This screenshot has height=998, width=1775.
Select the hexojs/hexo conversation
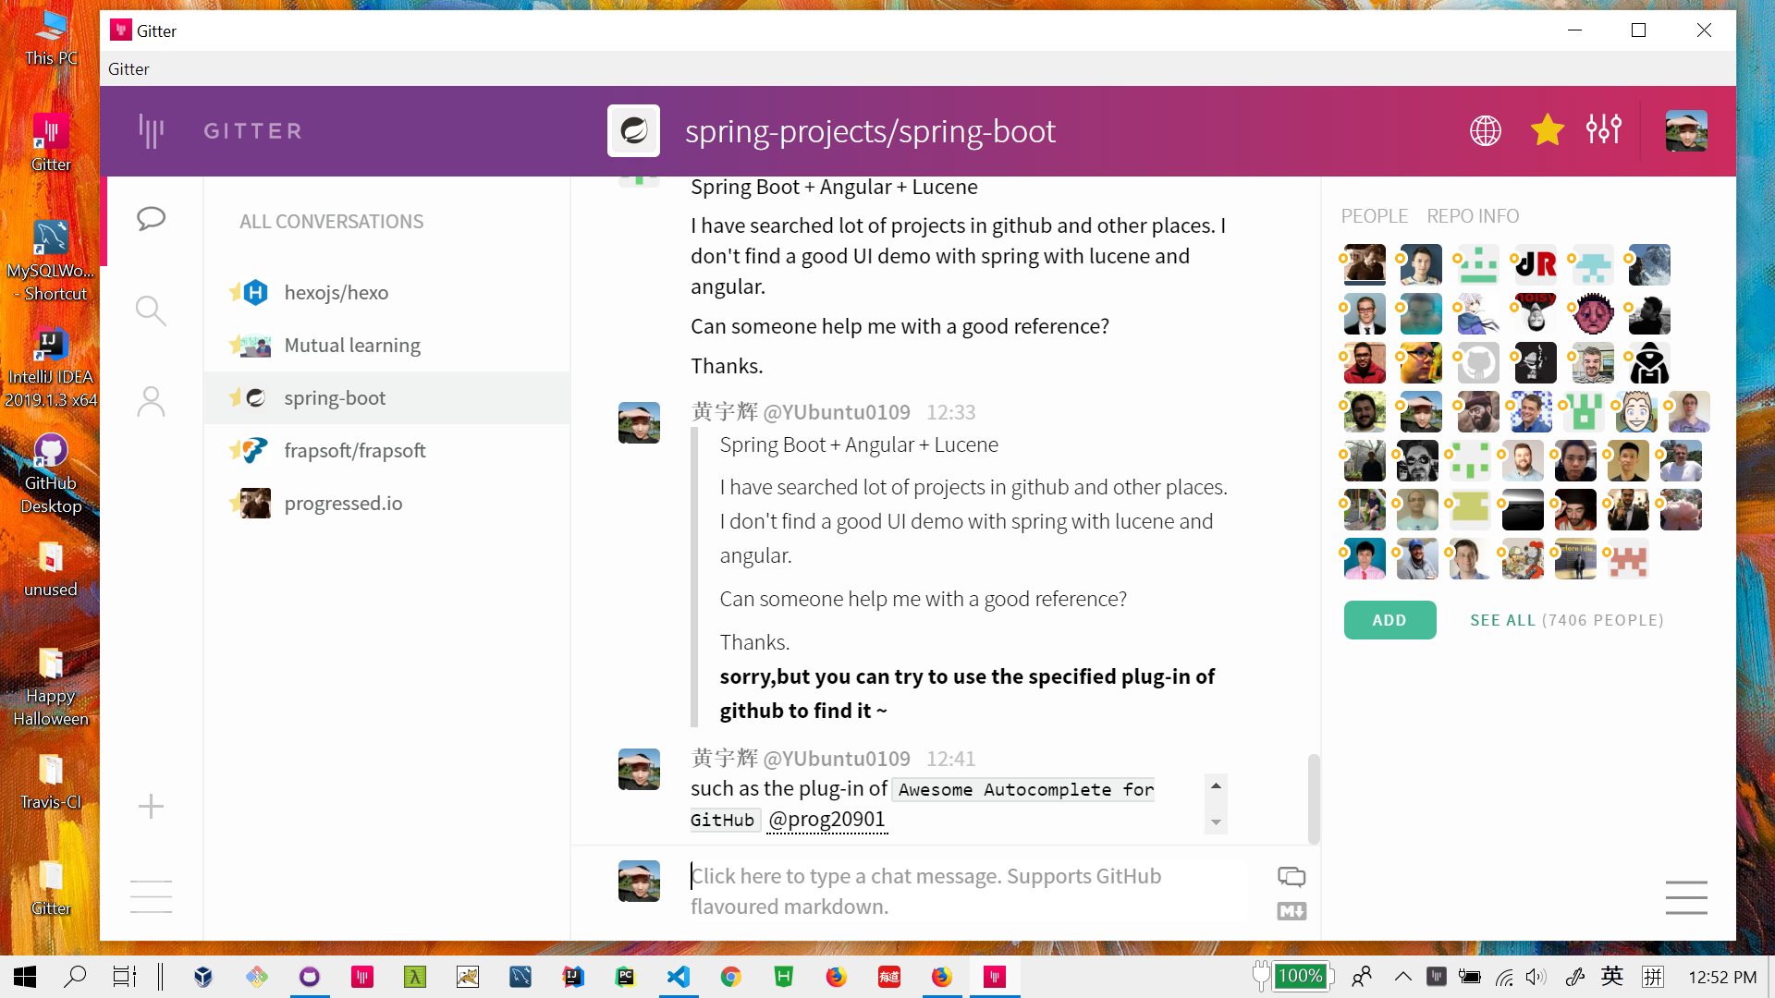tap(337, 293)
